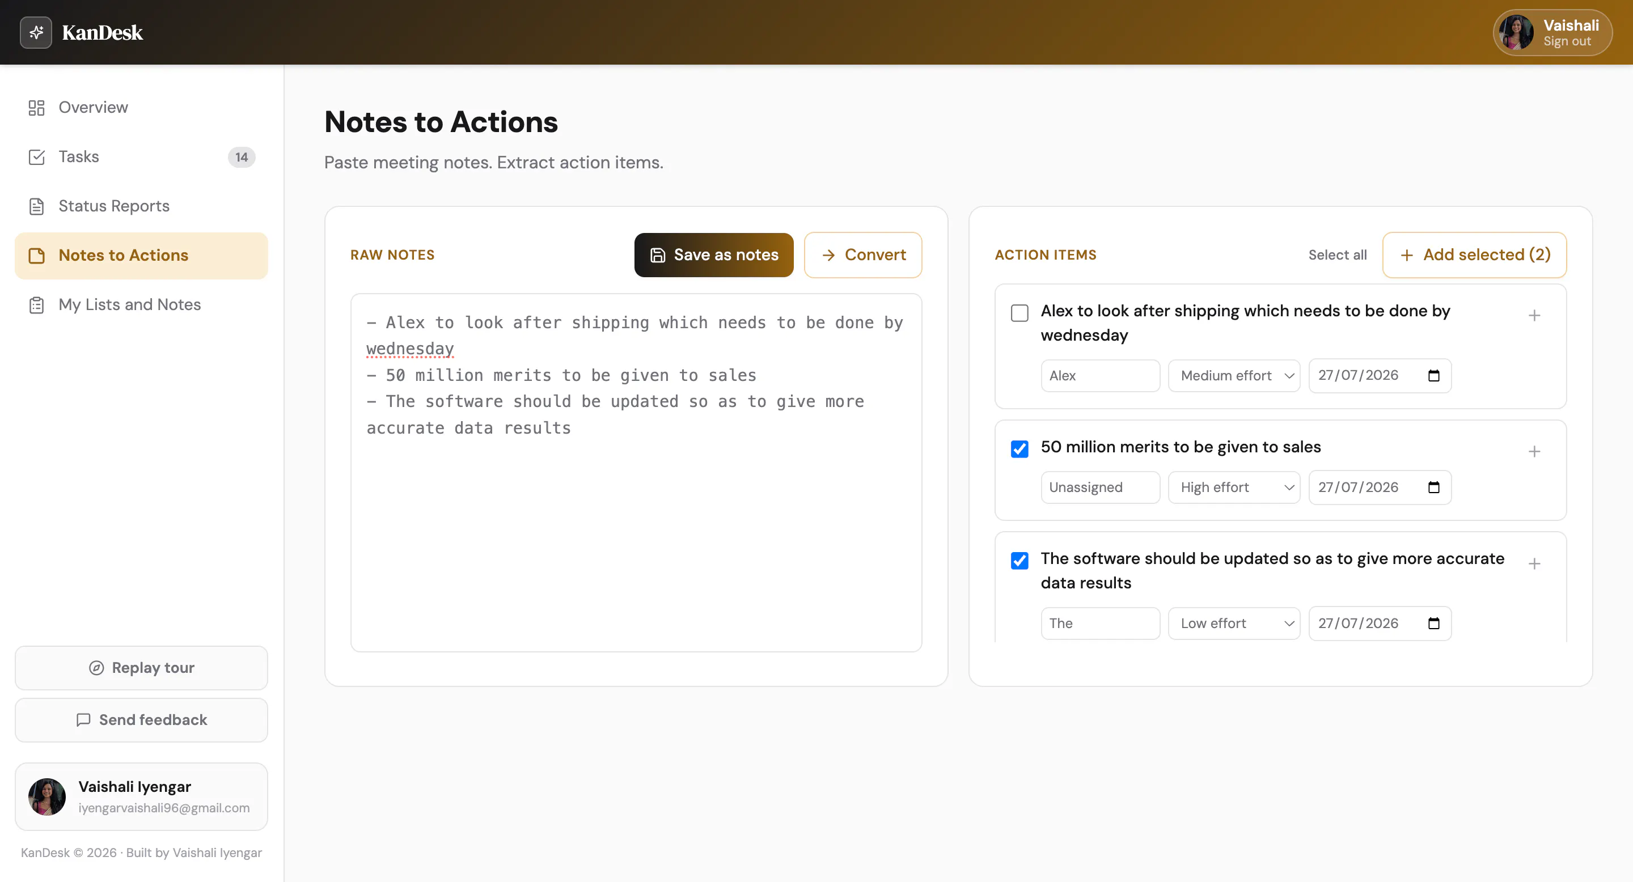Check the Alex shipping action item checkbox
Image resolution: width=1633 pixels, height=882 pixels.
pos(1019,313)
